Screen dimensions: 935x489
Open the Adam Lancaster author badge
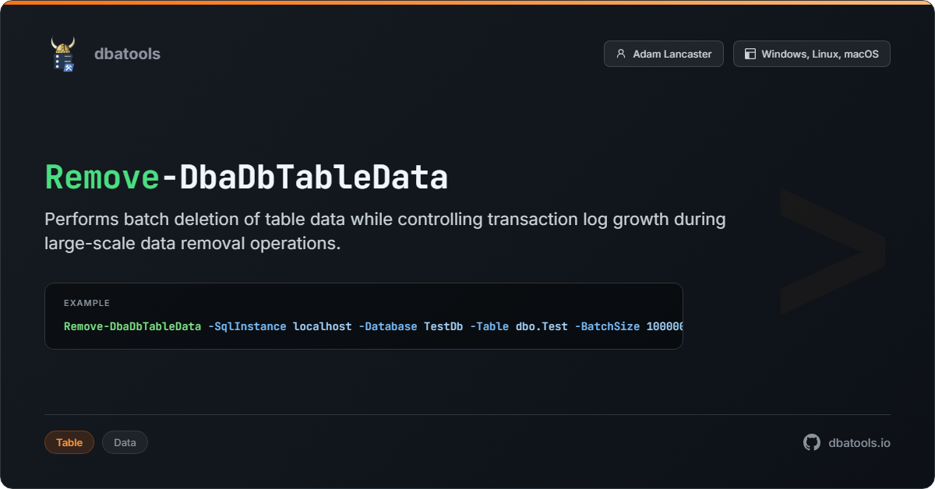pyautogui.click(x=663, y=54)
